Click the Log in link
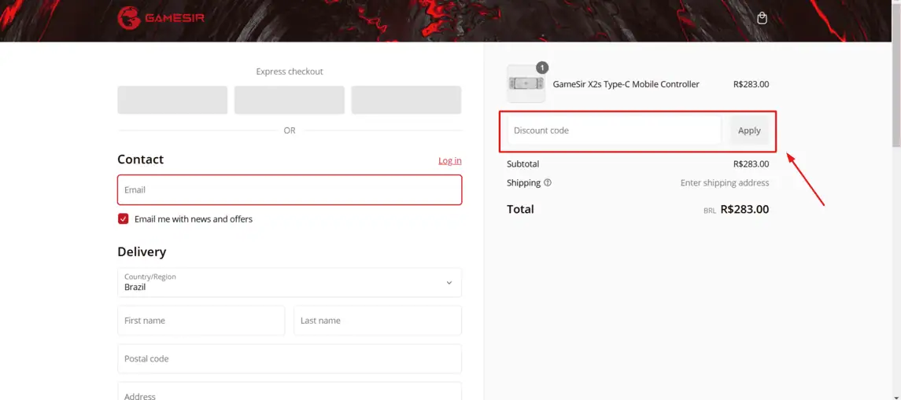901x400 pixels. (450, 160)
